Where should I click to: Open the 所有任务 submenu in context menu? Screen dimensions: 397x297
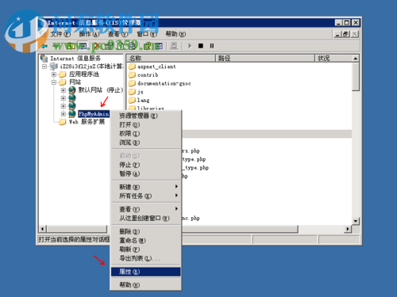pyautogui.click(x=145, y=196)
